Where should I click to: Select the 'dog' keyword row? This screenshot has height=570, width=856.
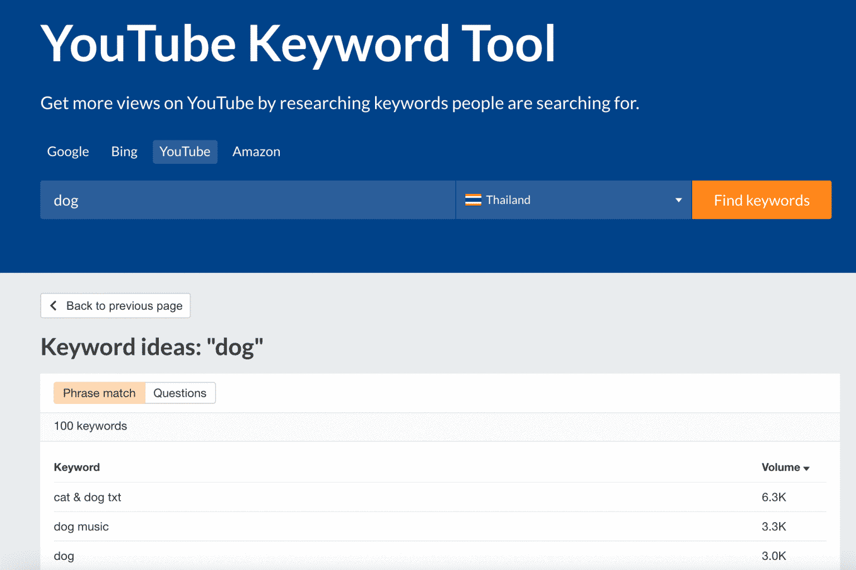(440, 556)
